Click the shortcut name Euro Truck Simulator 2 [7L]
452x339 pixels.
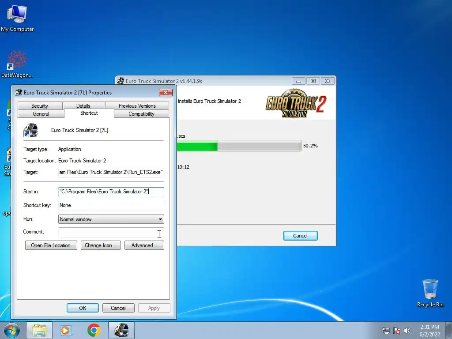click(x=79, y=130)
